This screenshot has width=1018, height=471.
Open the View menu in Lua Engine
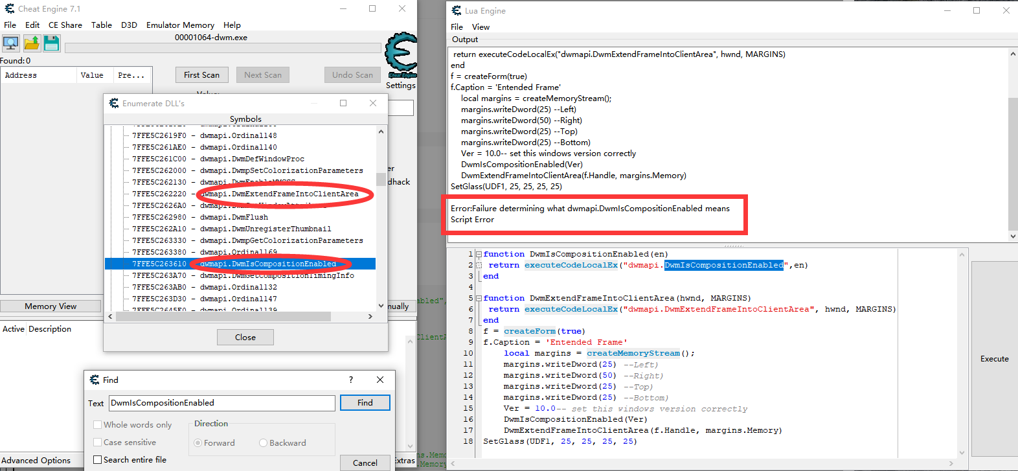[481, 27]
